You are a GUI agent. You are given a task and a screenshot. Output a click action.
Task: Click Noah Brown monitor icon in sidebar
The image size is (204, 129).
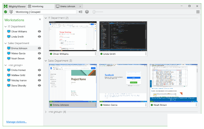pos(9,58)
